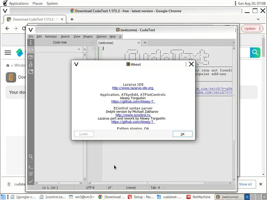Open the Code tree sidebar icon

click(31, 50)
